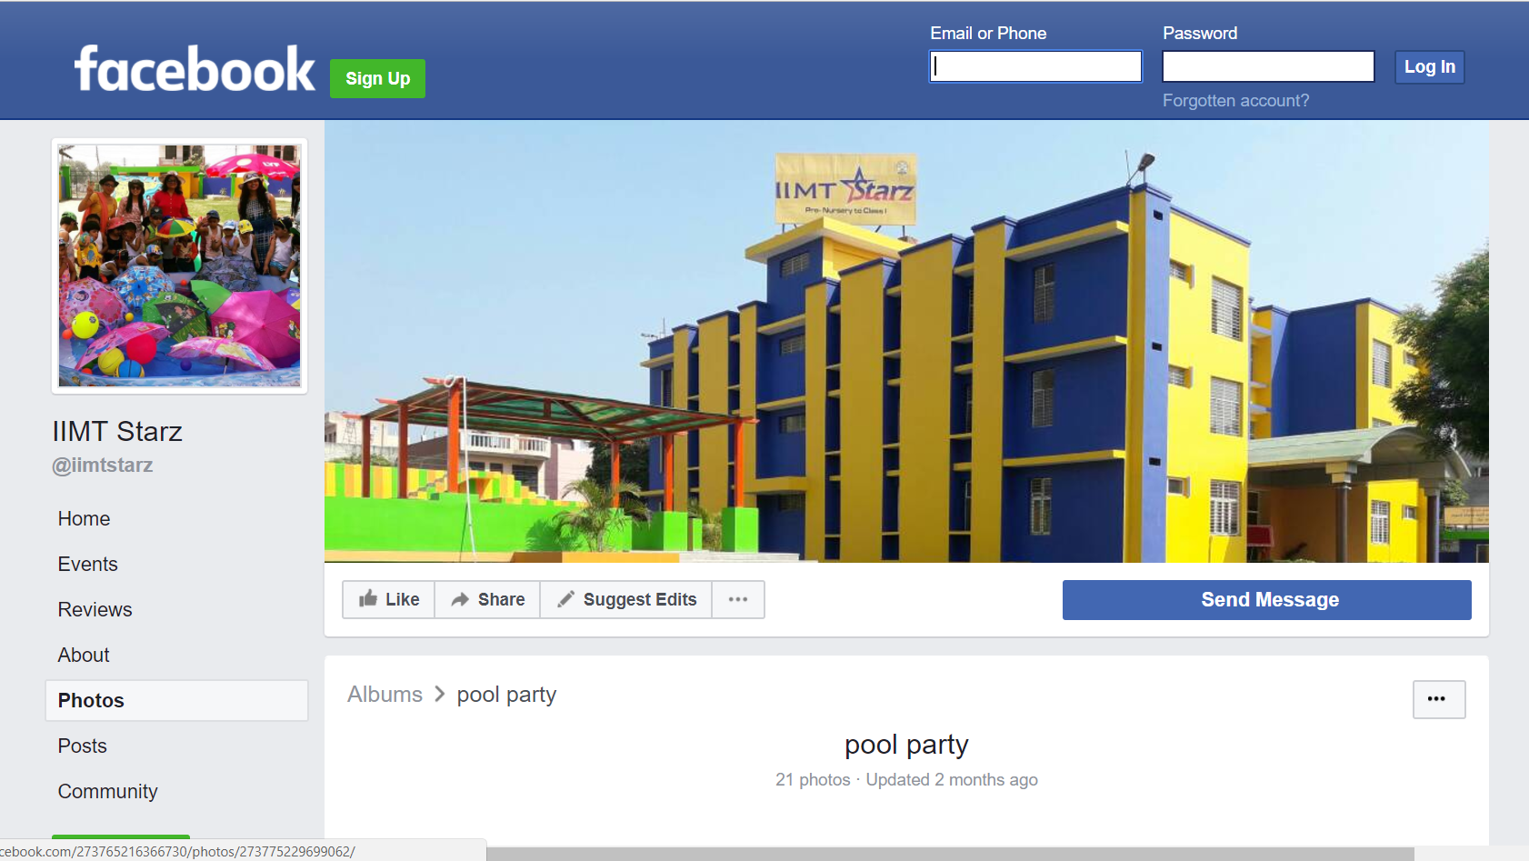Viewport: 1529px width, 861px height.
Task: Open the Forgotten account link
Action: click(x=1235, y=101)
